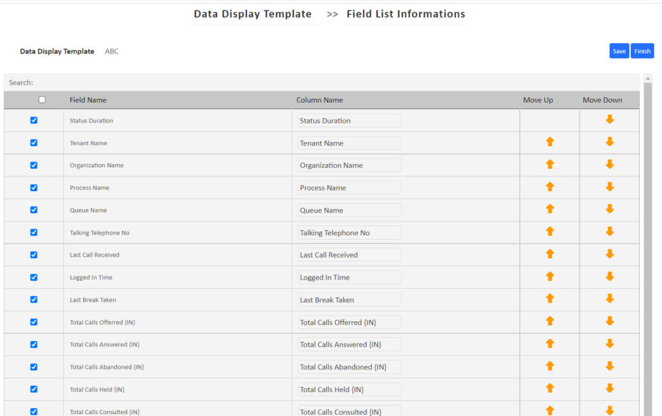Move the Status Duration field down
The width and height of the screenshot is (662, 416).
click(608, 120)
